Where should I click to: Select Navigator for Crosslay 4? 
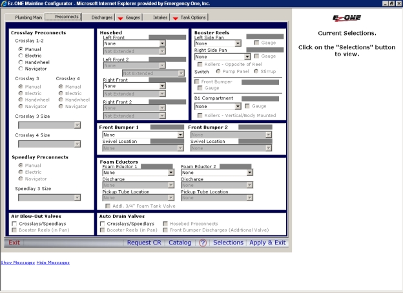(x=61, y=106)
